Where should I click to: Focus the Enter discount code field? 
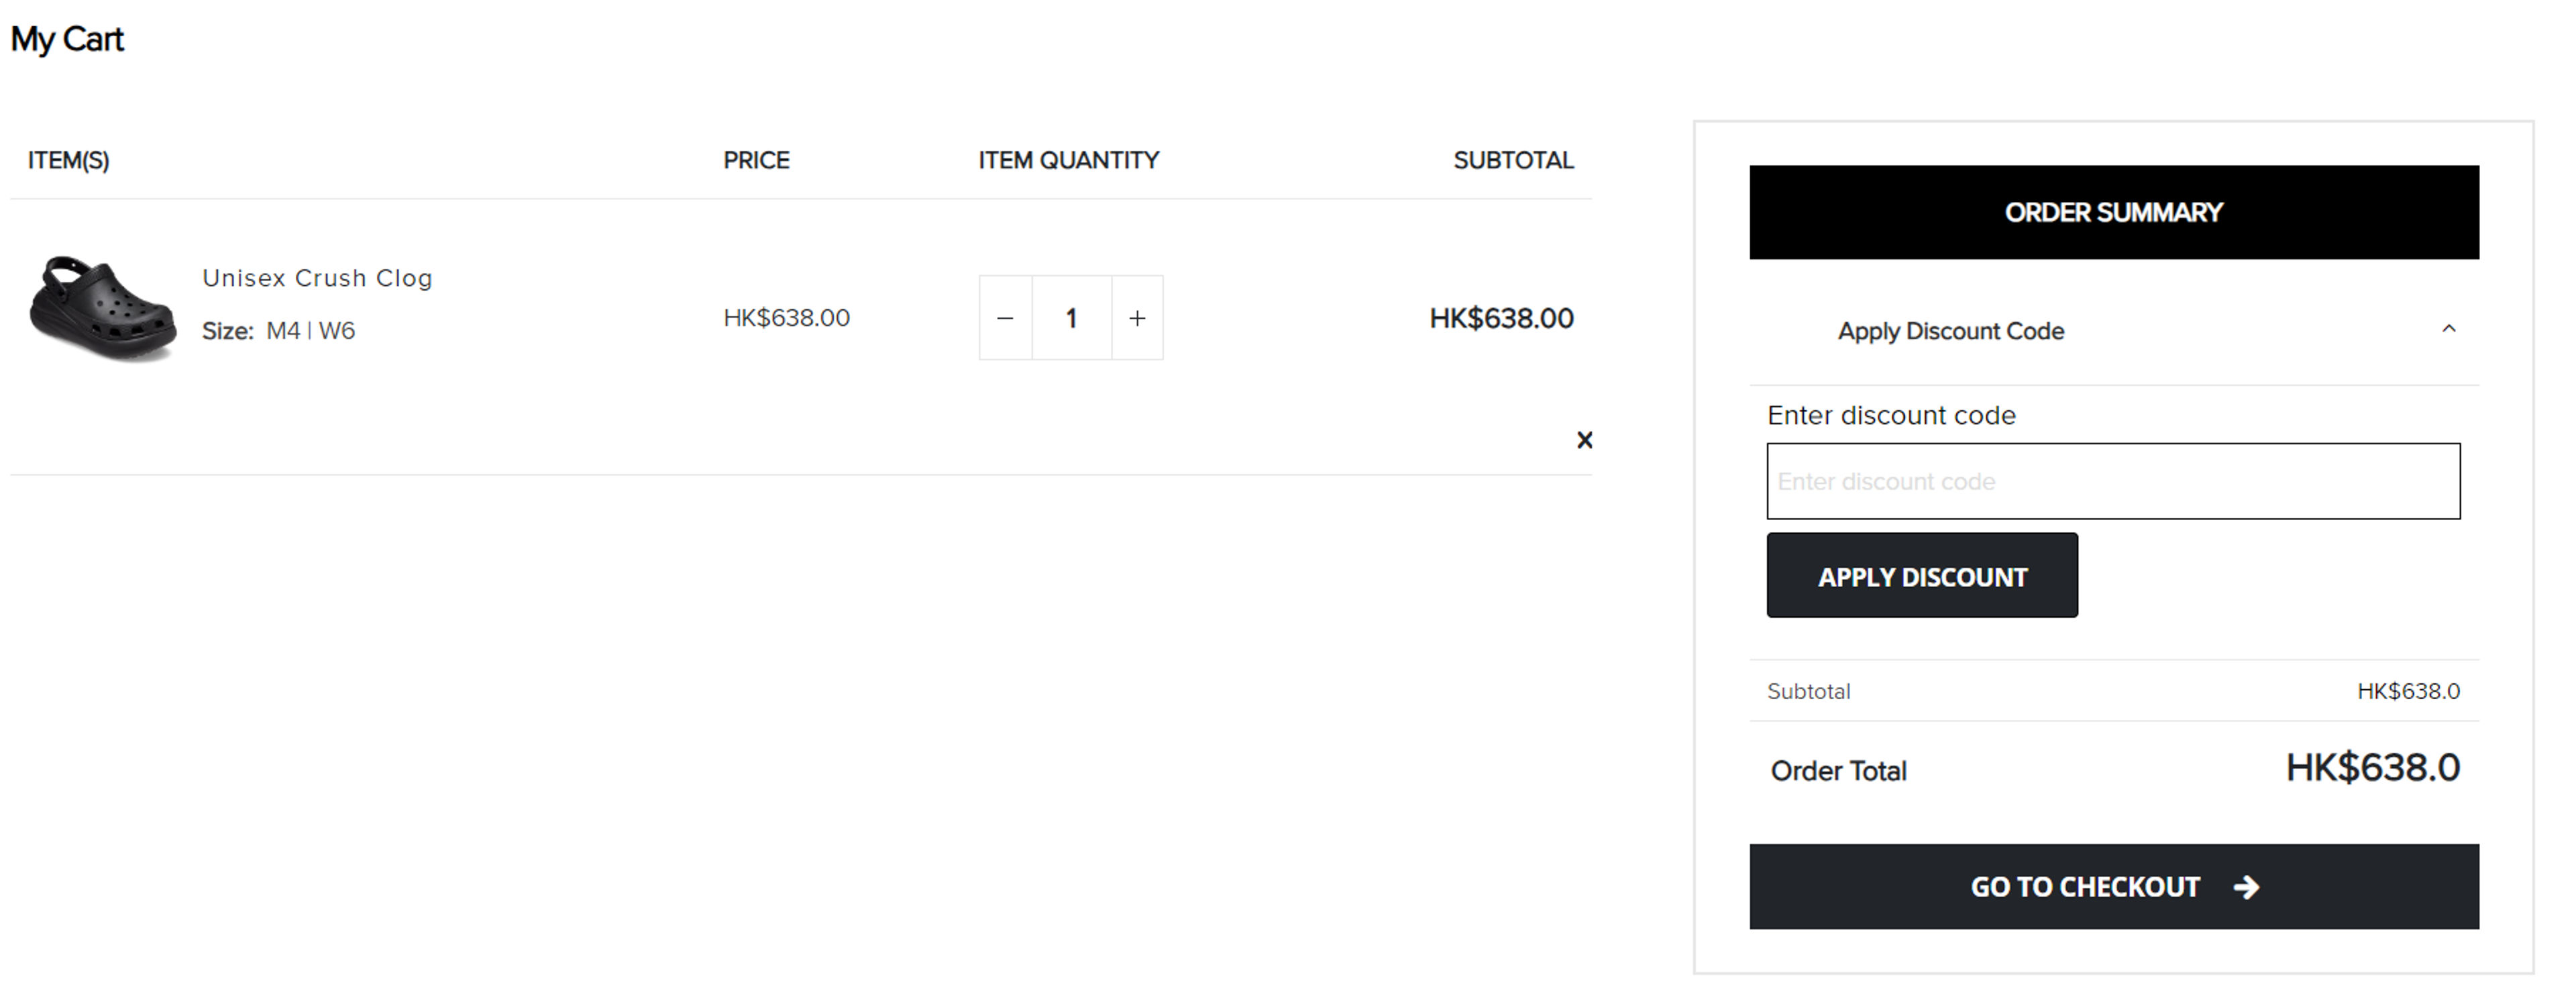click(x=2113, y=481)
